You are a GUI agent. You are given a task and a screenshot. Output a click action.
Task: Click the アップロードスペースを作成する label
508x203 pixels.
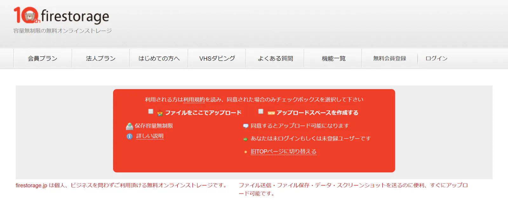[317, 113]
